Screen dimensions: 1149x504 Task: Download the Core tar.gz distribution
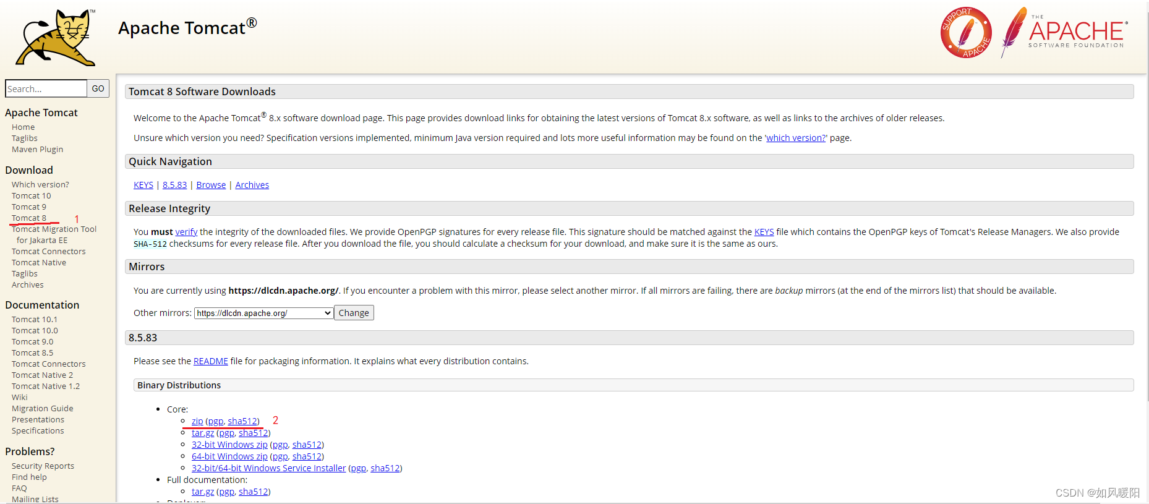click(x=203, y=433)
